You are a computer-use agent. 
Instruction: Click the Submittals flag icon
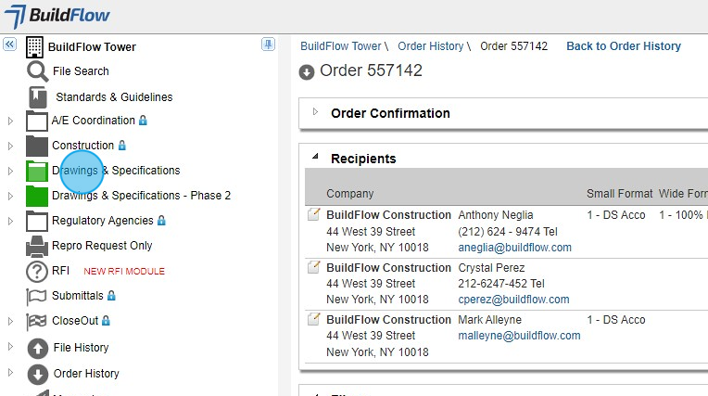click(x=37, y=296)
